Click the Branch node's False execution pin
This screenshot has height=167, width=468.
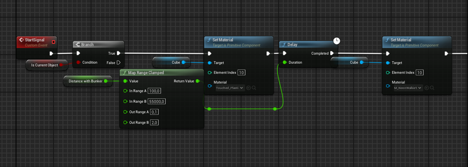point(119,62)
